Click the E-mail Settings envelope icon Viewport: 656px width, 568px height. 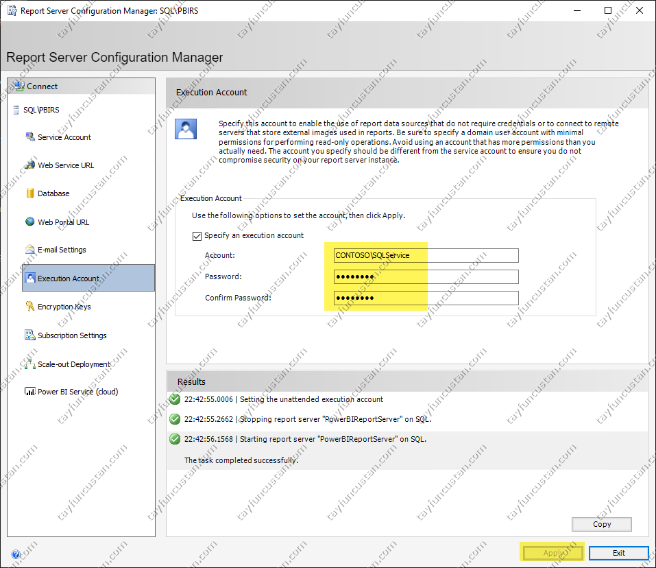(x=30, y=250)
